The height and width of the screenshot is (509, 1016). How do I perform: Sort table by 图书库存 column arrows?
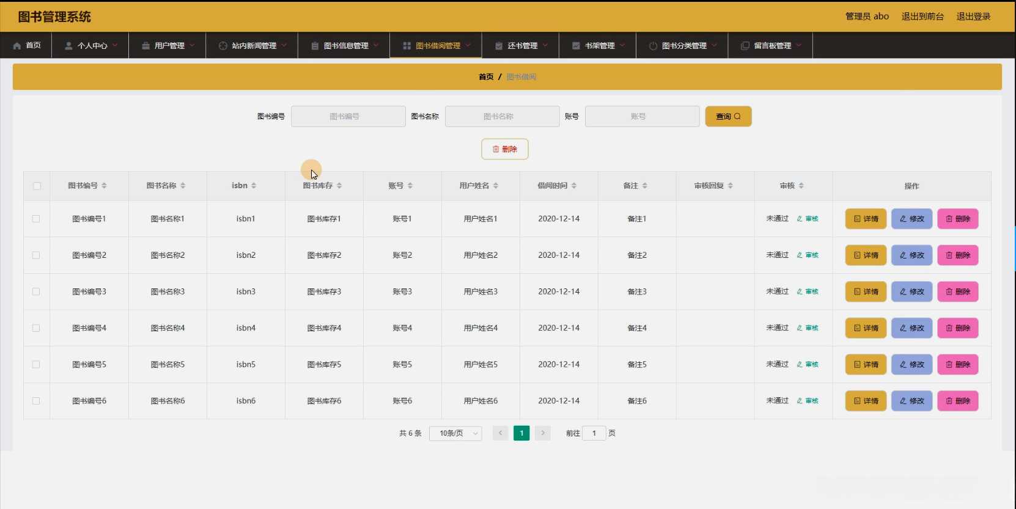(339, 186)
